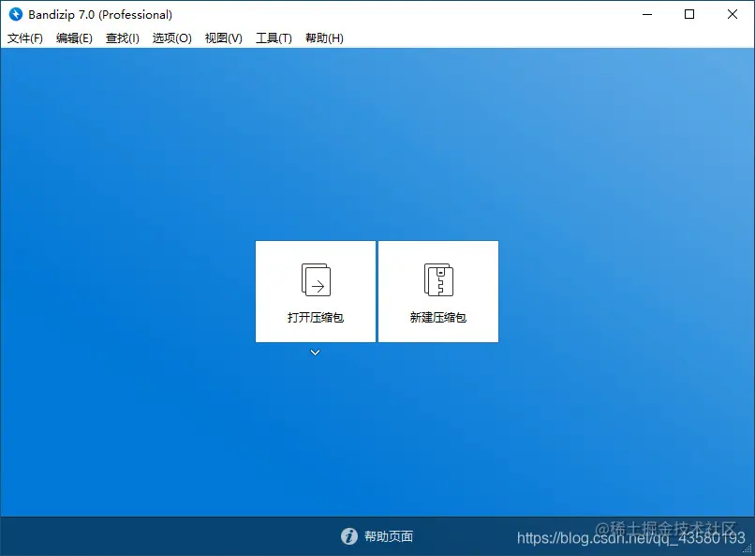Click the 打开压缩包 tile
Screen dimensions: 755x556
[316, 292]
